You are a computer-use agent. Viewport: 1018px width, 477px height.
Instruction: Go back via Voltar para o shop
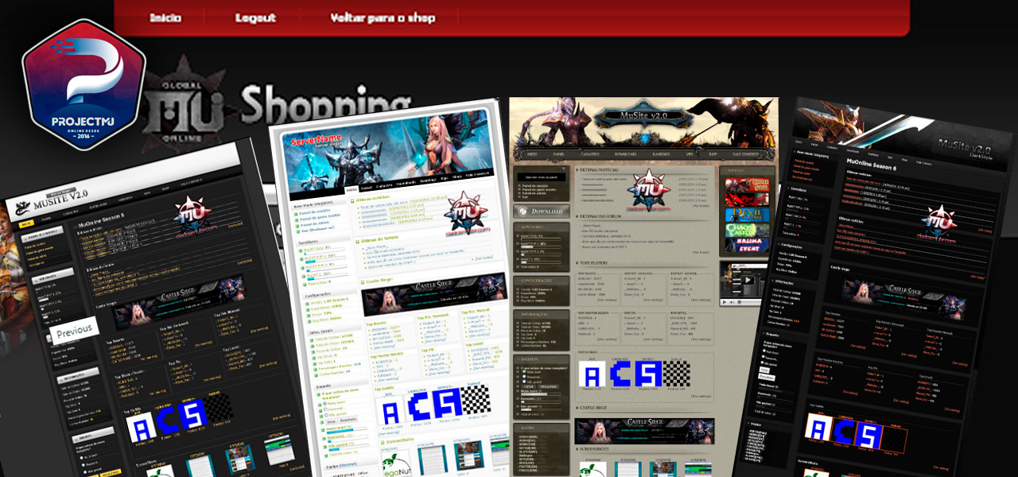(383, 17)
